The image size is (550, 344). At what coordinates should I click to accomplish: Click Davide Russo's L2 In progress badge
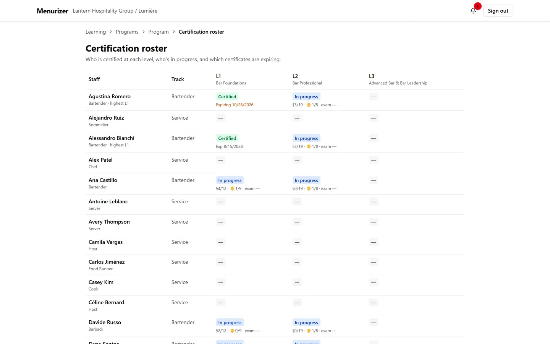(x=306, y=323)
